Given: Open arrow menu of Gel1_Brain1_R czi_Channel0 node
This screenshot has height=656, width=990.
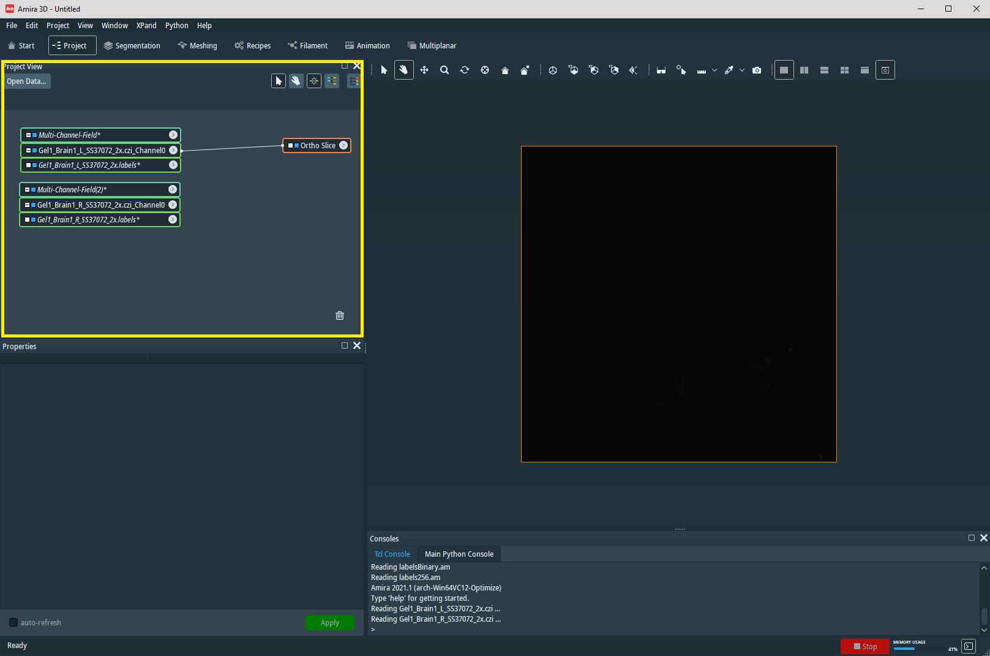Looking at the screenshot, I should click(173, 205).
